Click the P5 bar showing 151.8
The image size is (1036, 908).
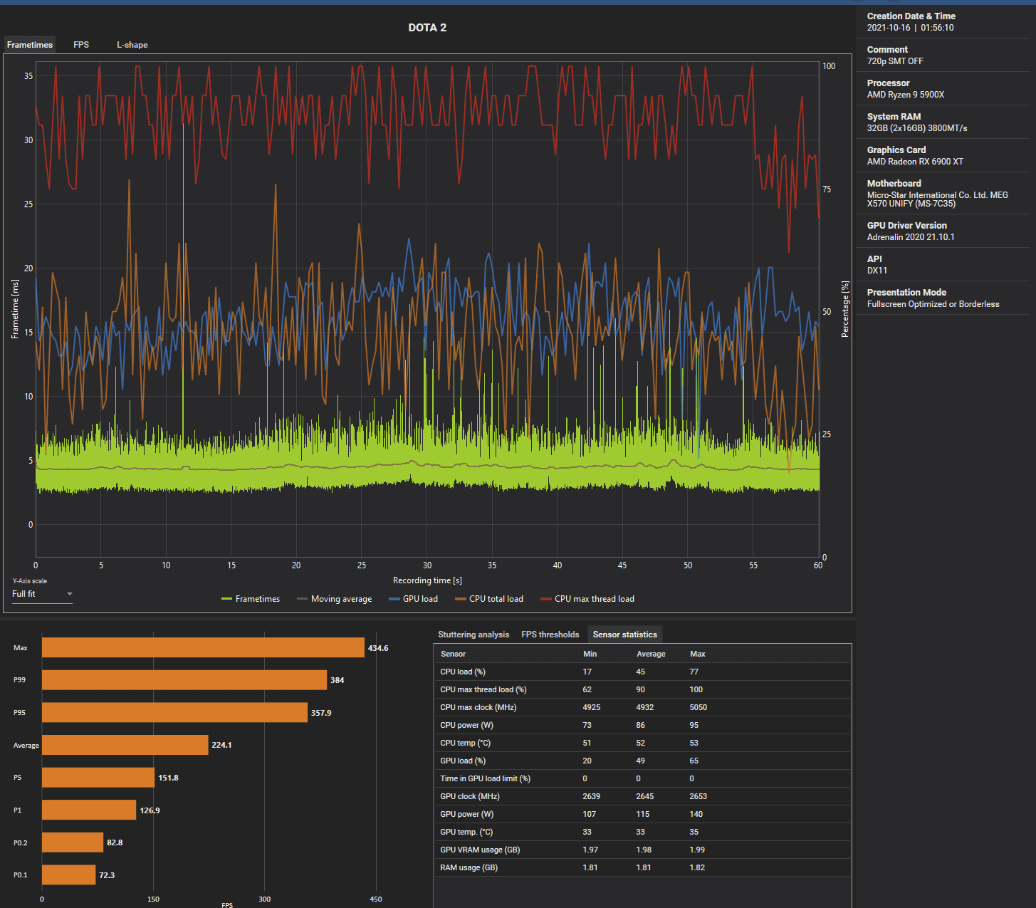click(x=98, y=777)
